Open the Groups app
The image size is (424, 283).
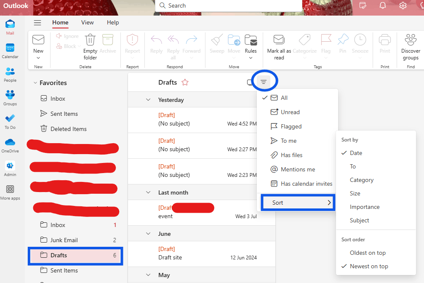(x=10, y=98)
